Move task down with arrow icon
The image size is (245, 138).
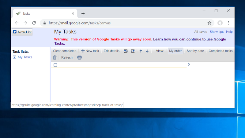point(147,51)
